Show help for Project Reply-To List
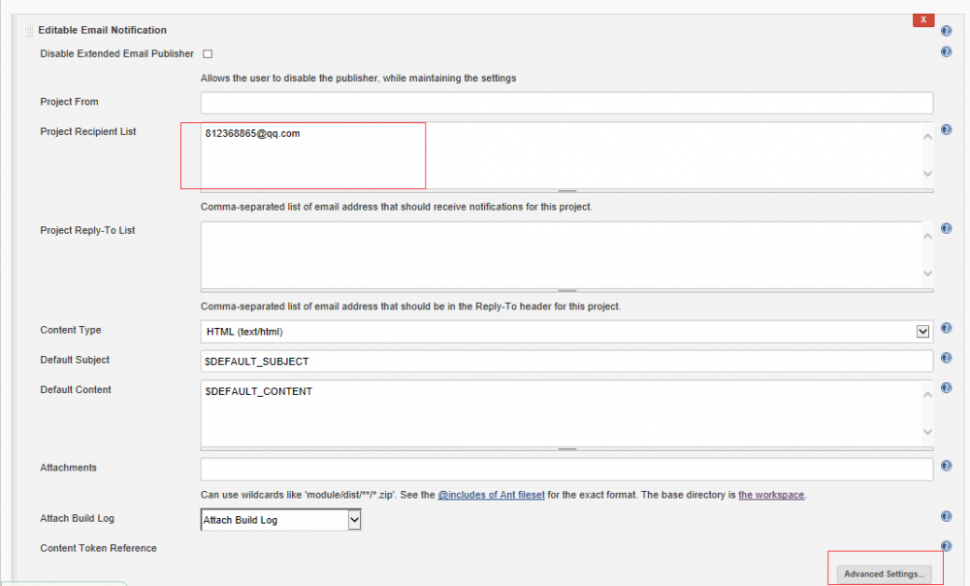Image resolution: width=970 pixels, height=586 pixels. (946, 229)
